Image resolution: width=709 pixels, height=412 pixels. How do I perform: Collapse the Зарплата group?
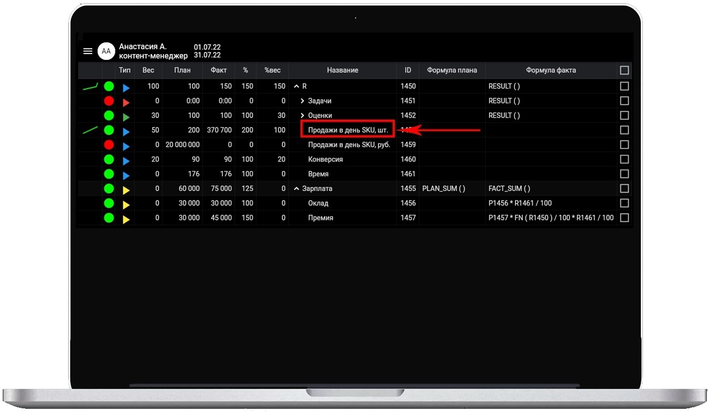point(296,188)
